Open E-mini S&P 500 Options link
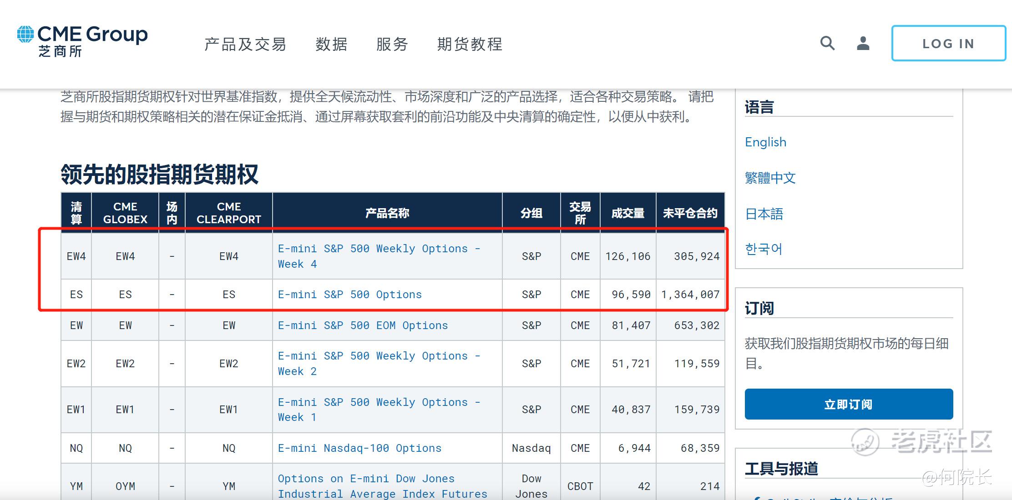The image size is (1012, 500). coord(349,295)
